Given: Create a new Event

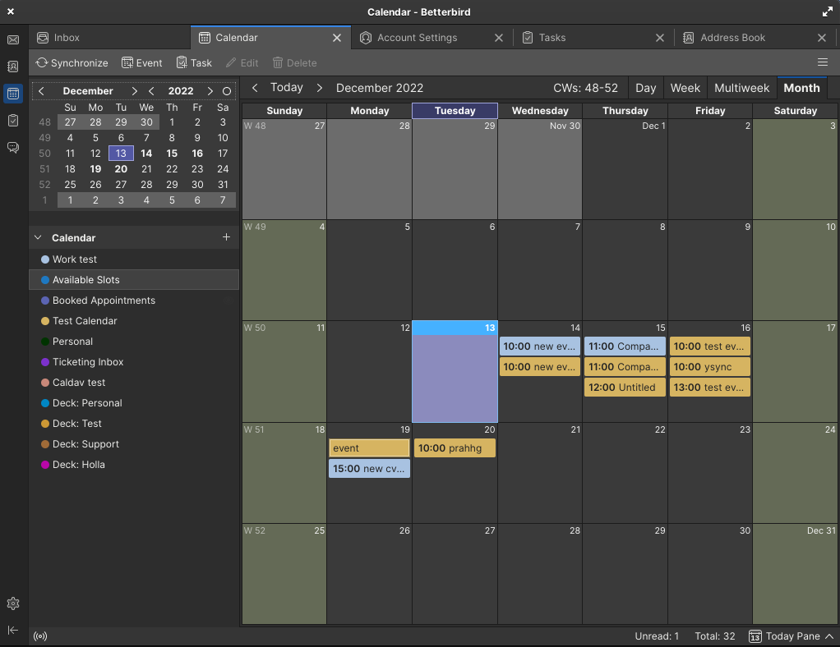Looking at the screenshot, I should click(142, 63).
